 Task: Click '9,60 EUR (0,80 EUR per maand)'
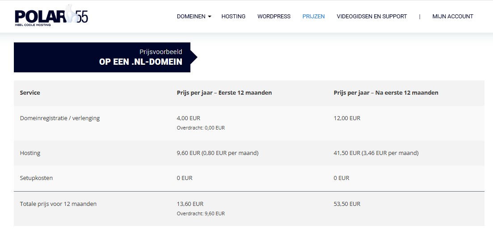click(x=218, y=153)
